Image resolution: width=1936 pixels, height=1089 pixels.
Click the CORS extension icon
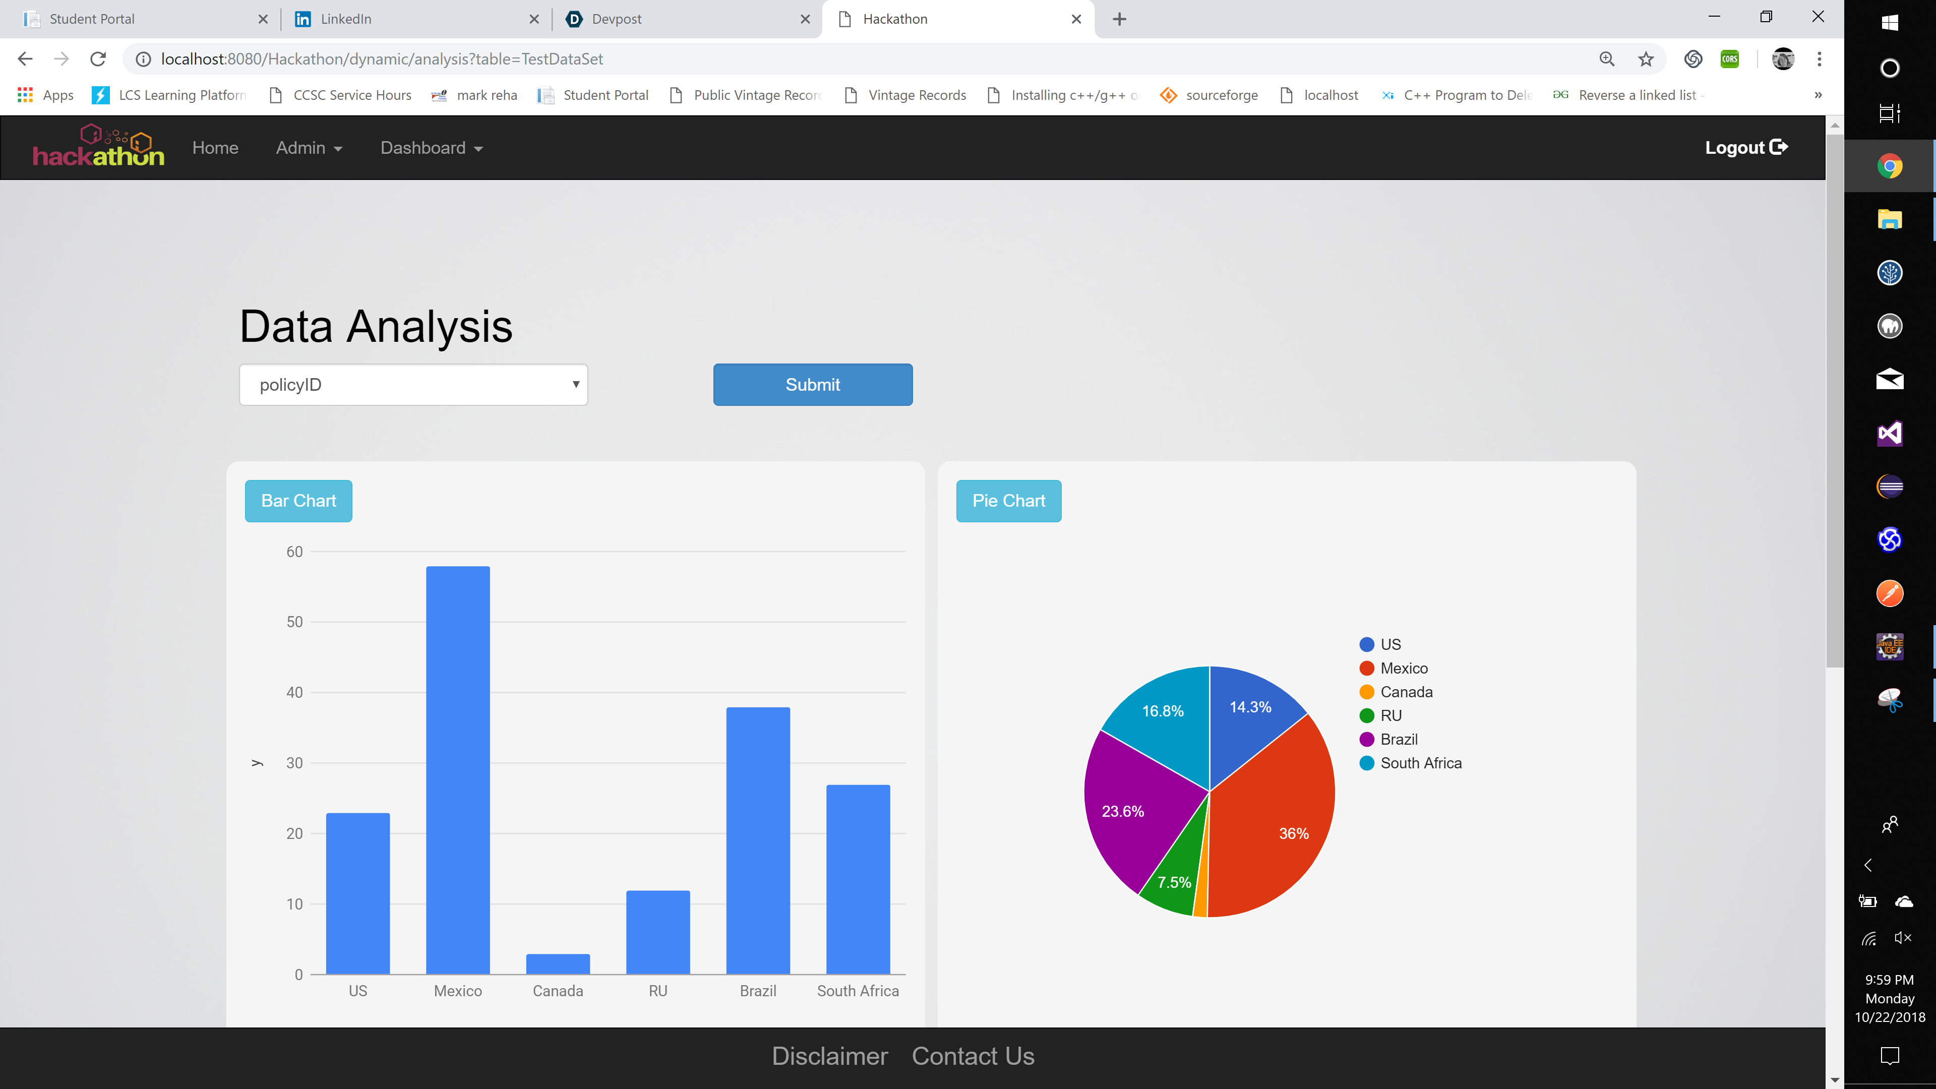coord(1730,58)
